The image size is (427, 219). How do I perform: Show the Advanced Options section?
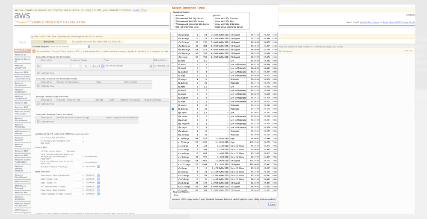175,195
